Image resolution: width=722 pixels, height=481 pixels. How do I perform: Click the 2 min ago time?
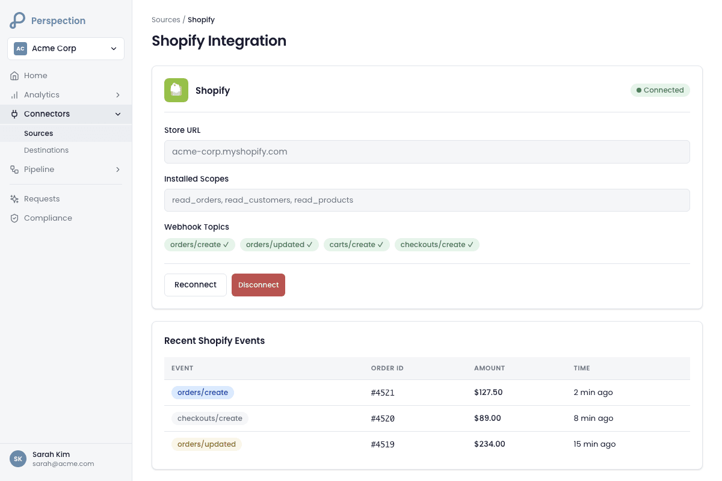coord(593,393)
